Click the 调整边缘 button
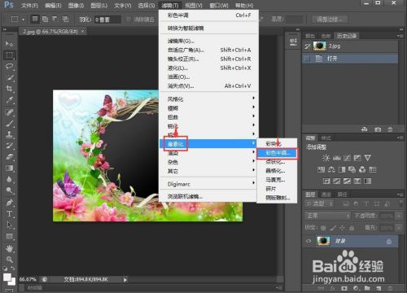 point(329,20)
